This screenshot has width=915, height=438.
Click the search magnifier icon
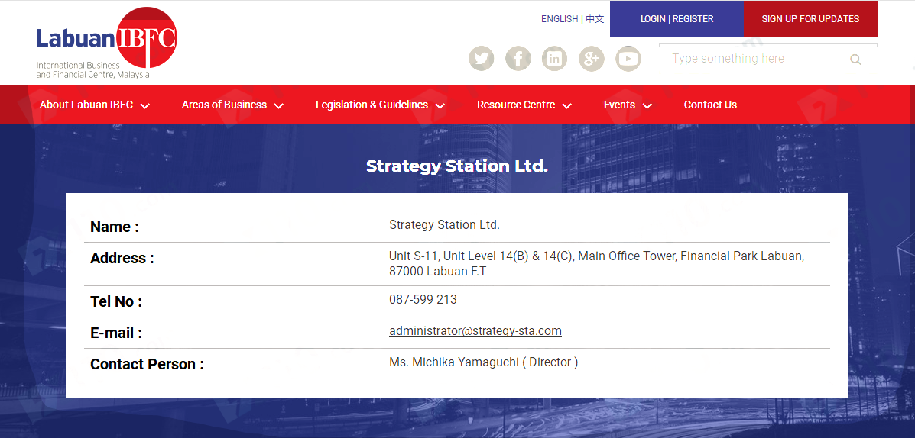855,60
